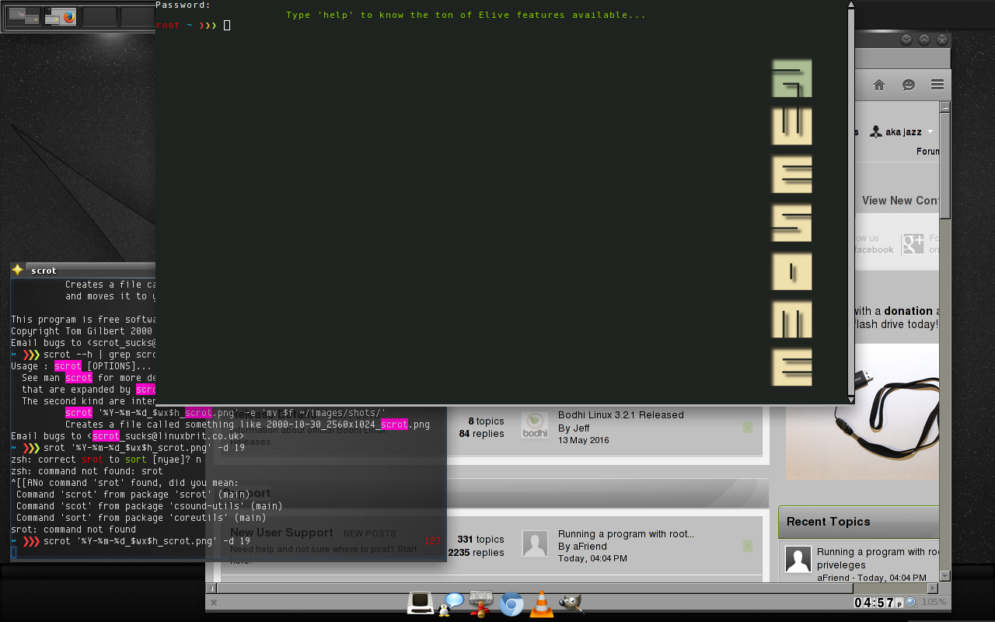The image size is (995, 622).
Task: Click the root terminal scroll-down arrow
Action: [850, 399]
